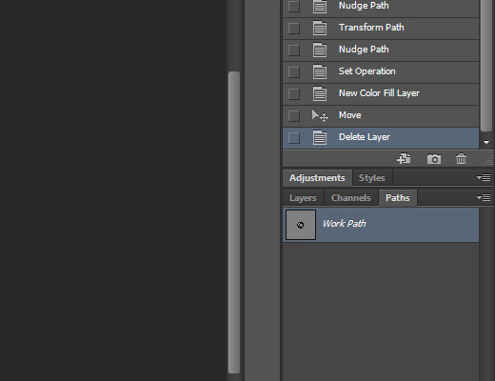
Task: Switch to the Channels tab
Action: click(x=351, y=198)
